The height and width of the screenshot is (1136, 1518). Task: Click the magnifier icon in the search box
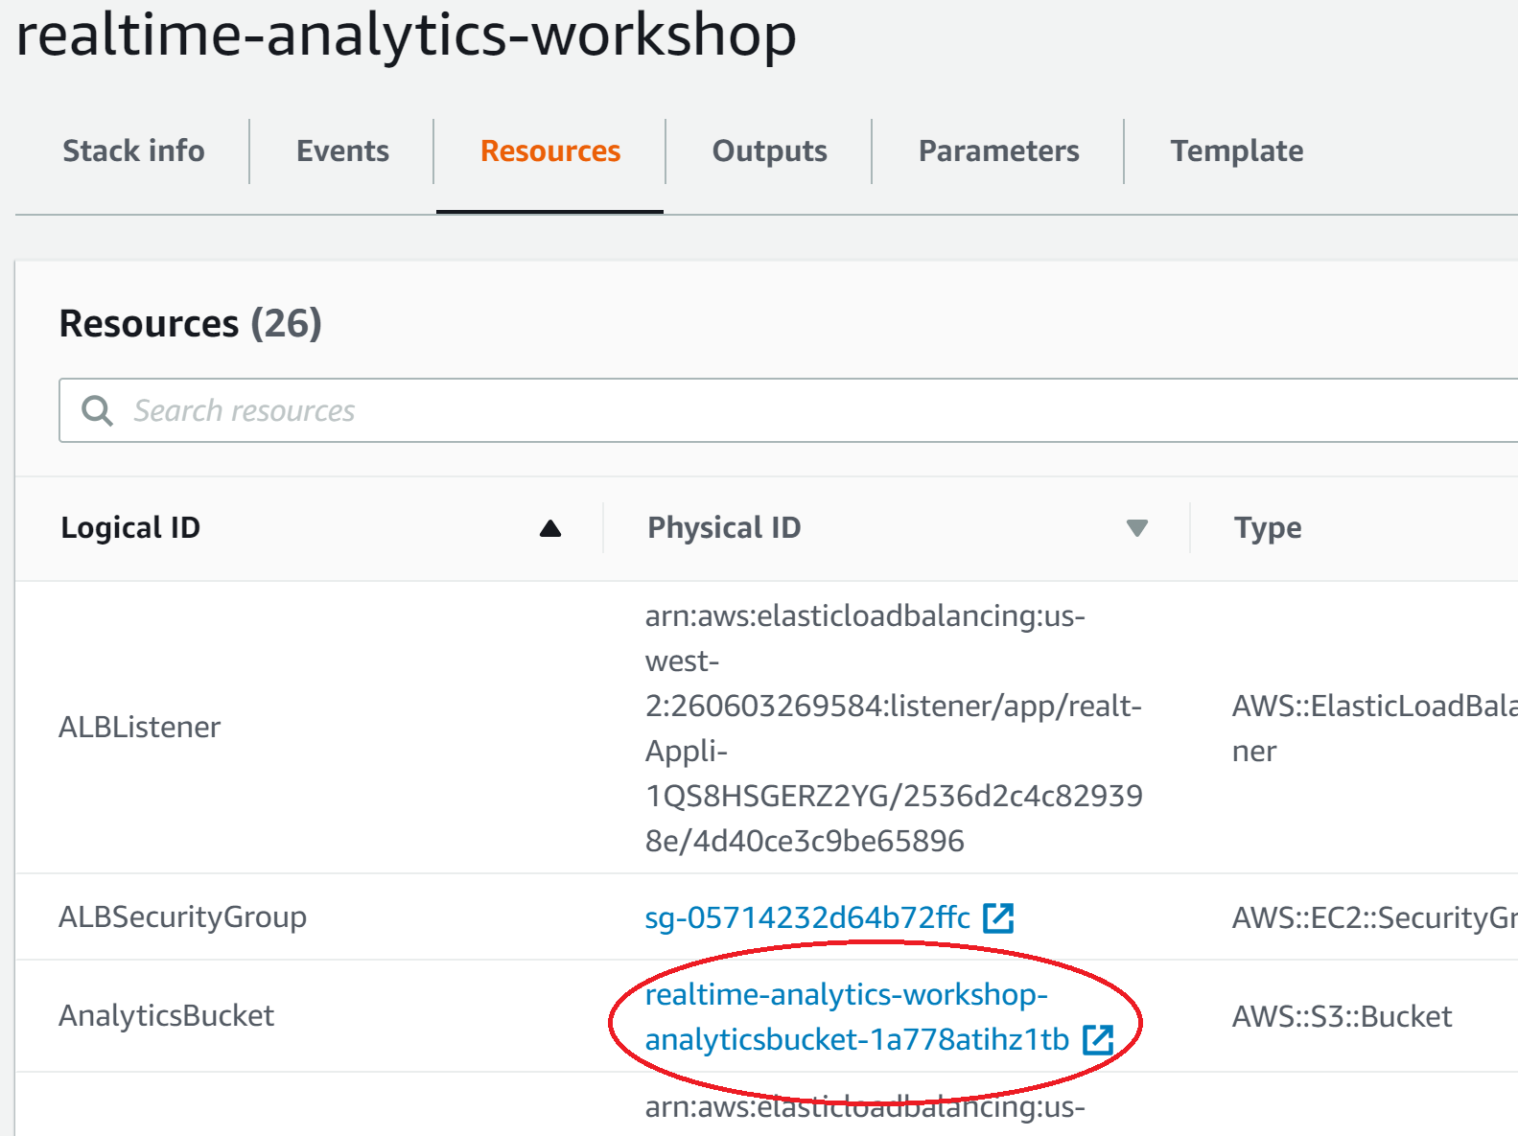coord(97,410)
